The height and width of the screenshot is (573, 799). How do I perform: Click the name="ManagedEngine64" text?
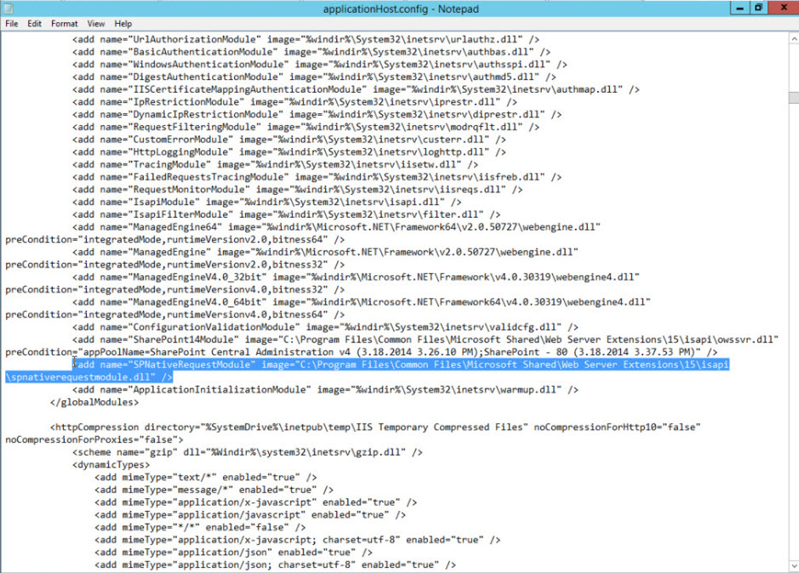pos(161,227)
